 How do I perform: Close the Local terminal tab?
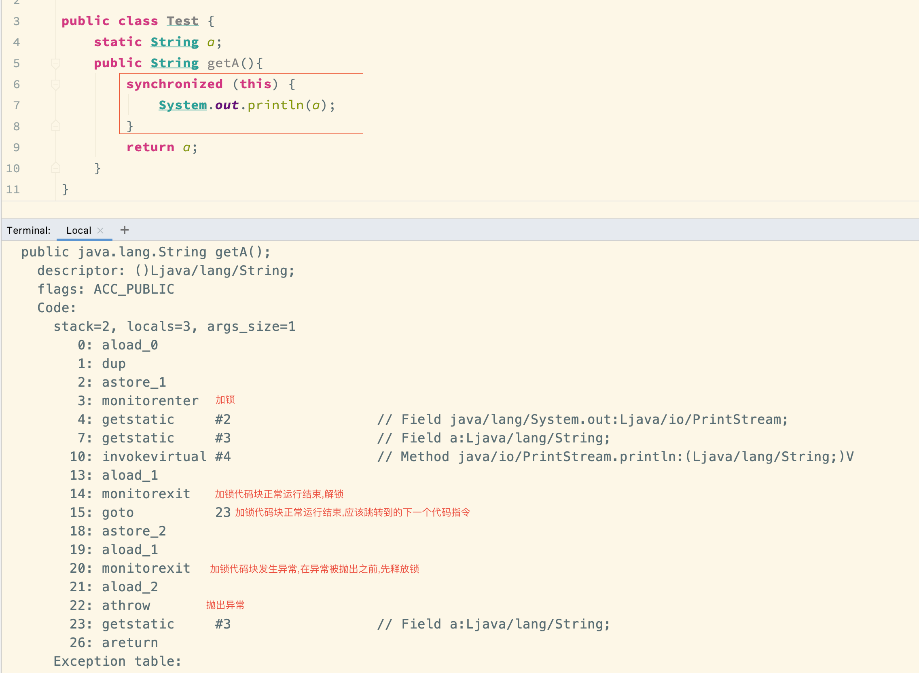(100, 231)
